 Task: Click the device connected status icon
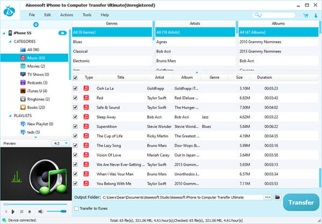pos(4,220)
